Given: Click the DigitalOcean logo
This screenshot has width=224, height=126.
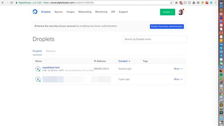Looking at the screenshot, I should 35,12.
